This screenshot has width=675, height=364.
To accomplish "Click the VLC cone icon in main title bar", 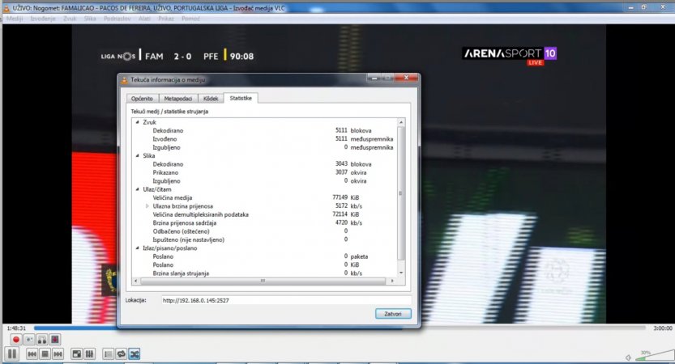I will pyautogui.click(x=6, y=8).
